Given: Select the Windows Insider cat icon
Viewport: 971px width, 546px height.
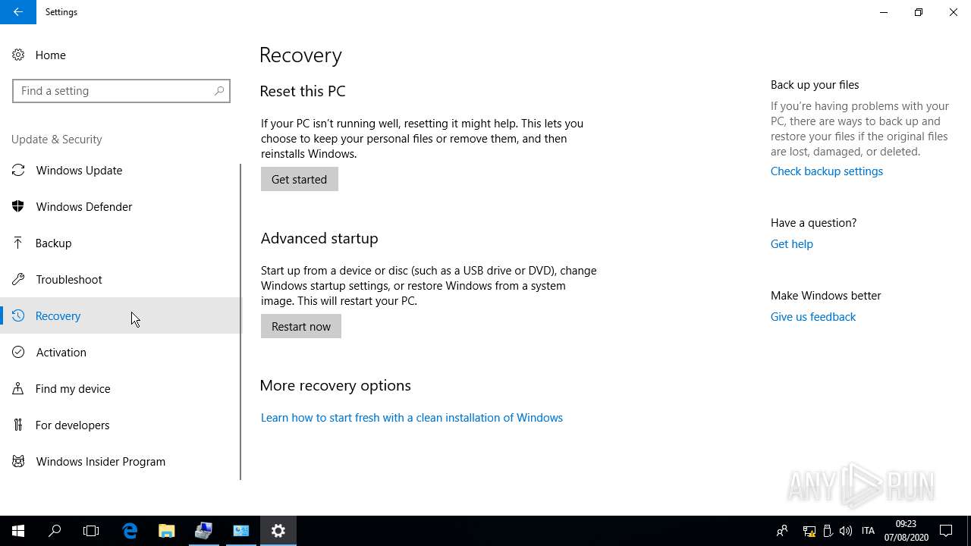Looking at the screenshot, I should coord(18,461).
